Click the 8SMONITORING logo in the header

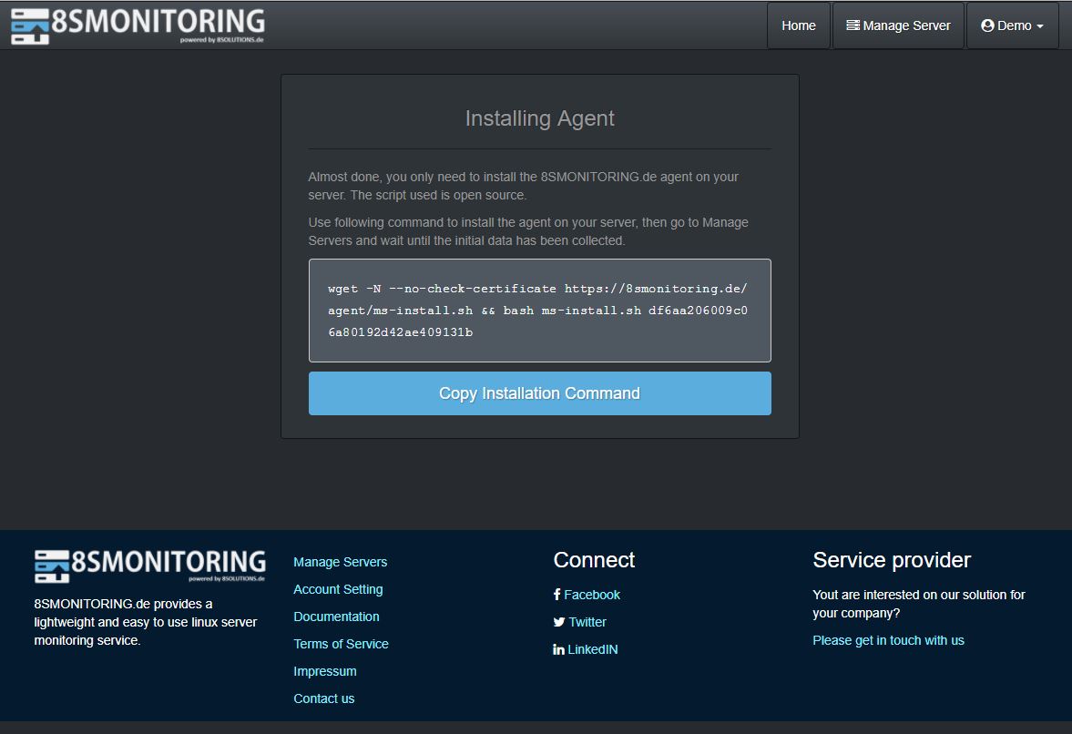138,25
